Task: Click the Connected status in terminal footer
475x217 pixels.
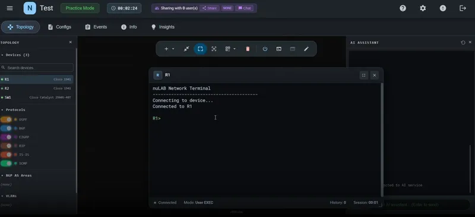Action: 165,202
